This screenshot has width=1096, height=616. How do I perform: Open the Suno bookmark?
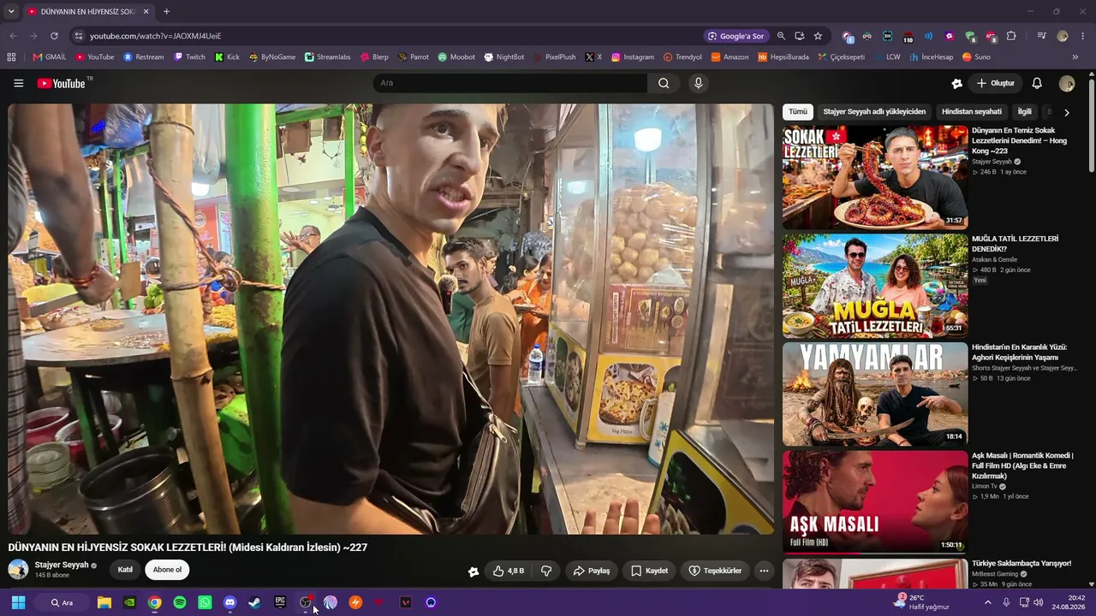(976, 57)
